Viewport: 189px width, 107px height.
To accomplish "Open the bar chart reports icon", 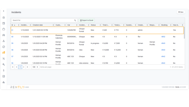I will pyautogui.click(x=4, y=82).
